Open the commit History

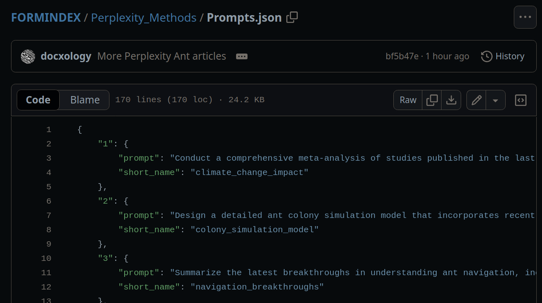(x=503, y=56)
